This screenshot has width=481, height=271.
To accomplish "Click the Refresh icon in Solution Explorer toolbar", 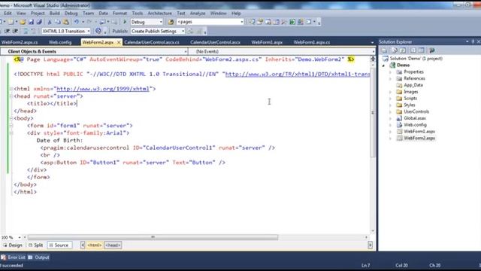I will (x=403, y=50).
